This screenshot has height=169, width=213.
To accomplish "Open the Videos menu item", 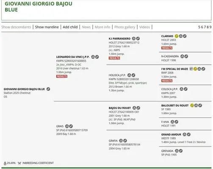I will (x=144, y=27).
